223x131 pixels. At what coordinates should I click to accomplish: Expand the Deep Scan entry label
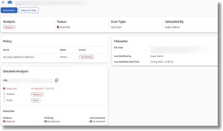12,89
